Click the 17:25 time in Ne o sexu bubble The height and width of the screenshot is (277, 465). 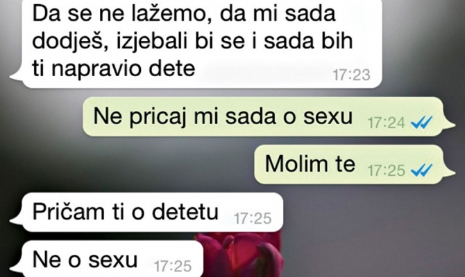173,267
